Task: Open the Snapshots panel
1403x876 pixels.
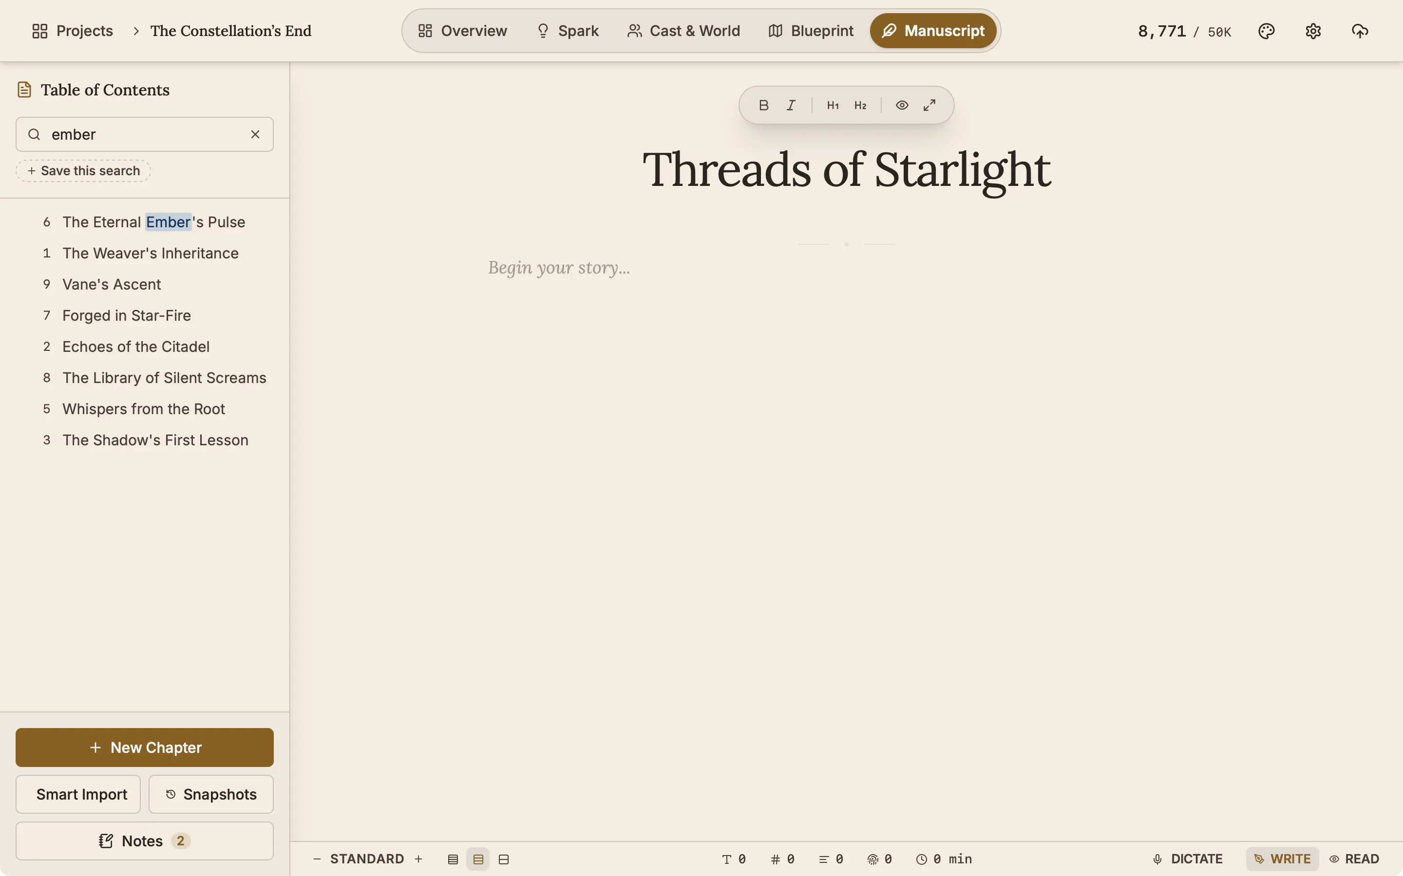Action: click(x=211, y=794)
